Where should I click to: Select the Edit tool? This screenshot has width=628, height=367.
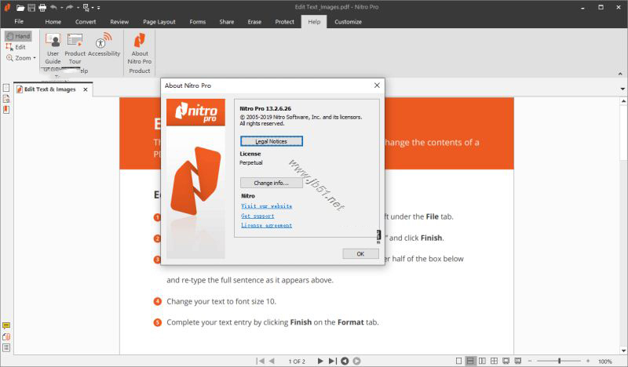click(x=16, y=47)
